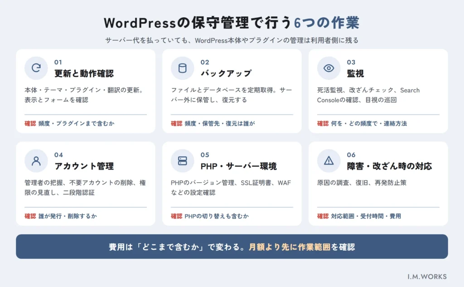Click check note PHPの切り替えも含むか
This screenshot has height=287, width=464.
(x=217, y=216)
